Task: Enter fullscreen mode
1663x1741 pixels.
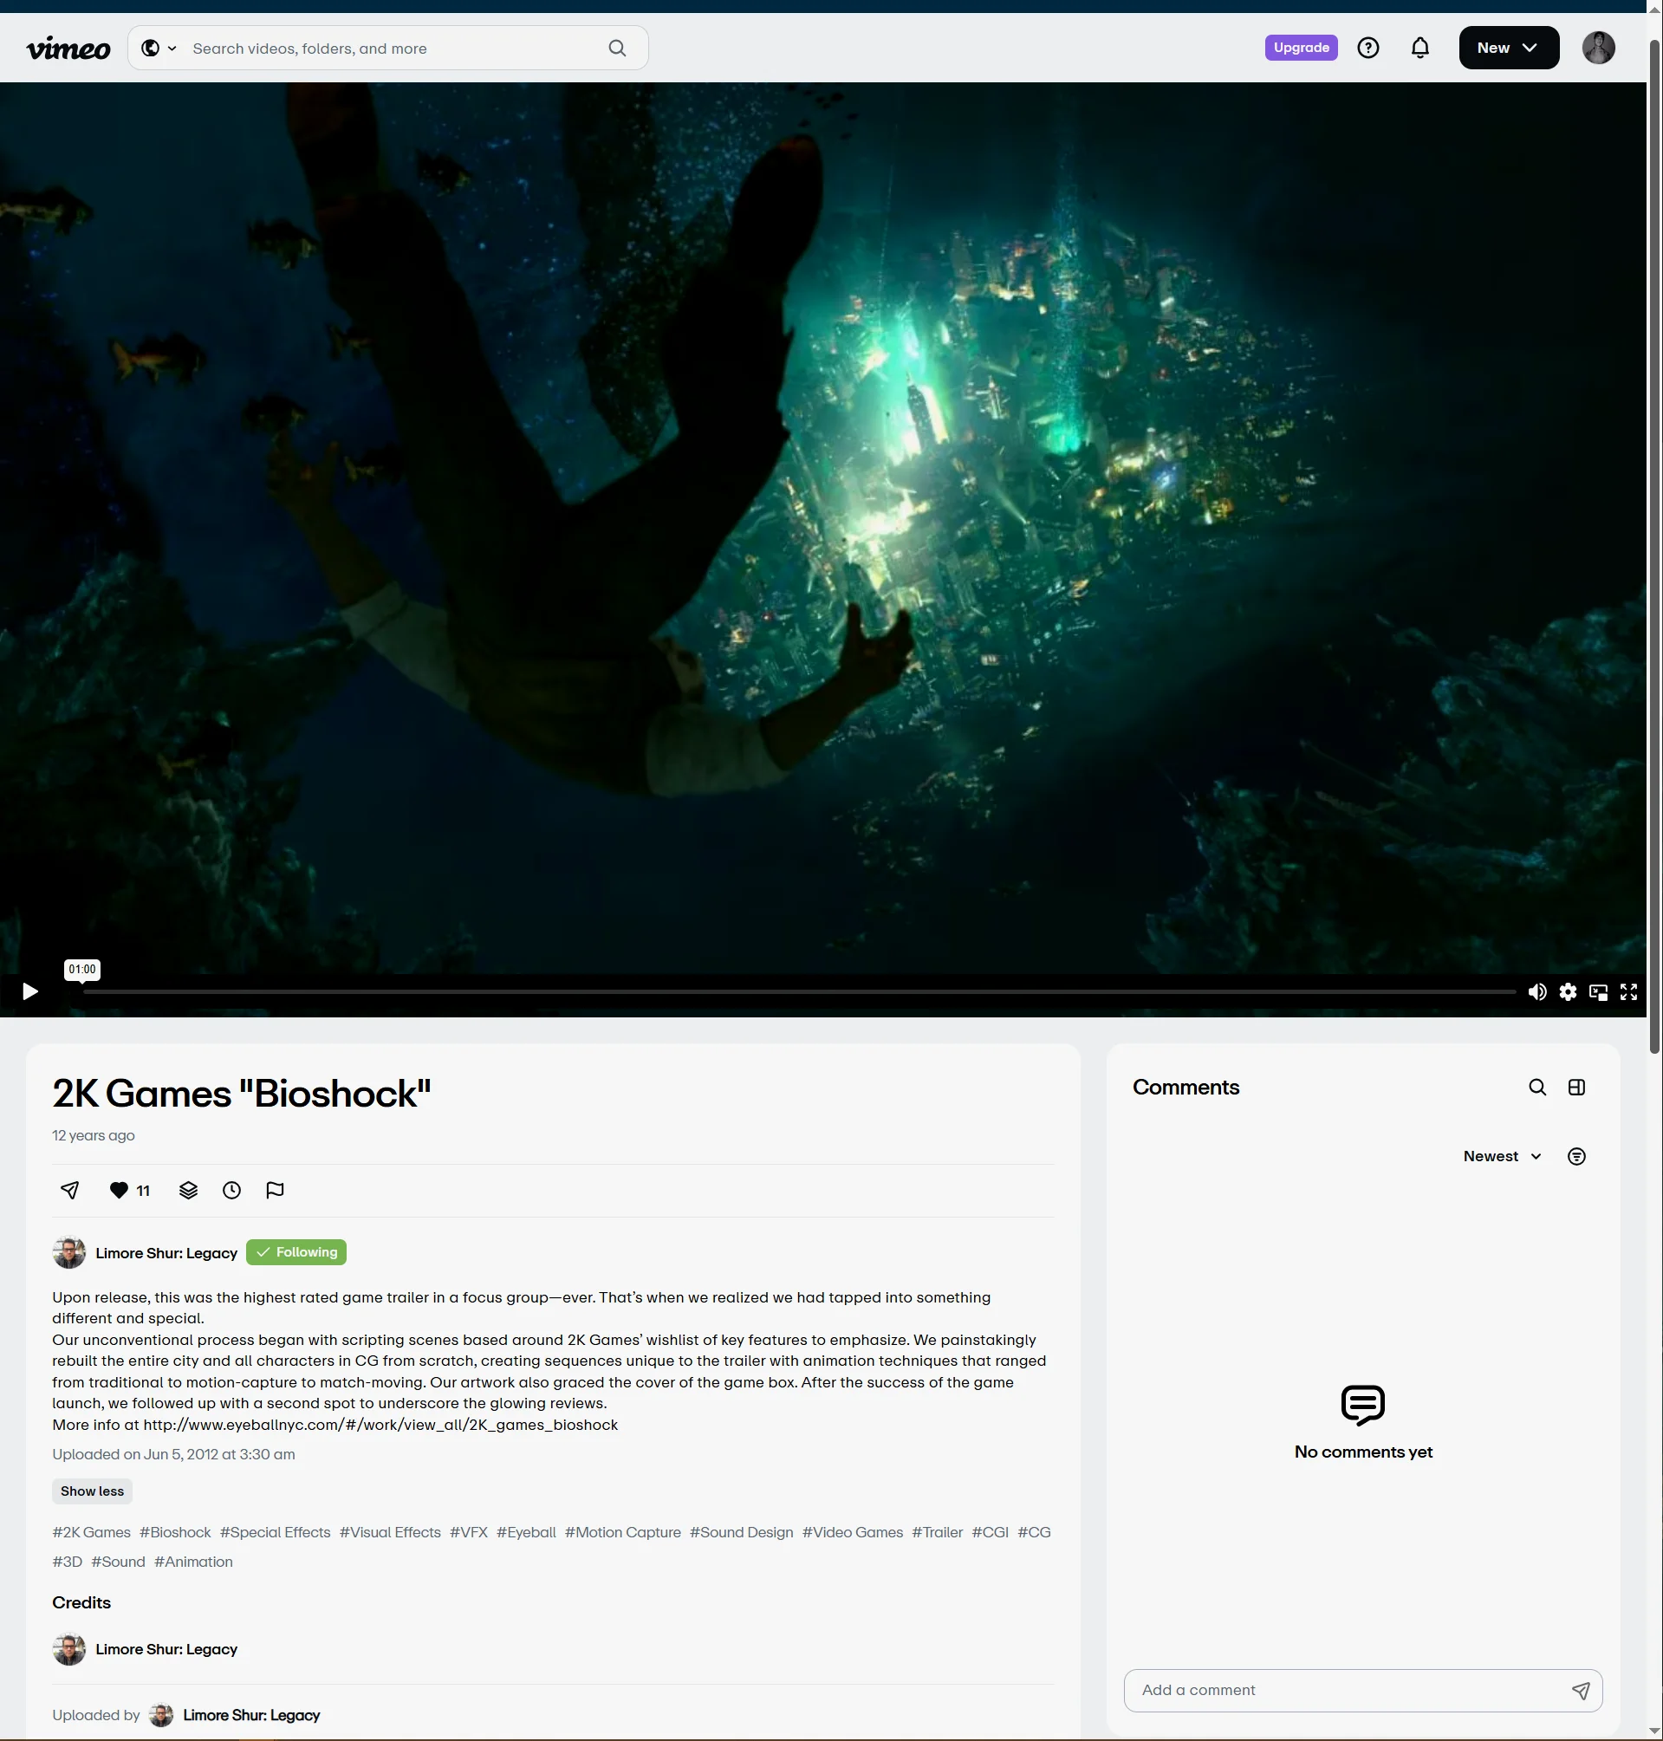Action: pyautogui.click(x=1628, y=992)
